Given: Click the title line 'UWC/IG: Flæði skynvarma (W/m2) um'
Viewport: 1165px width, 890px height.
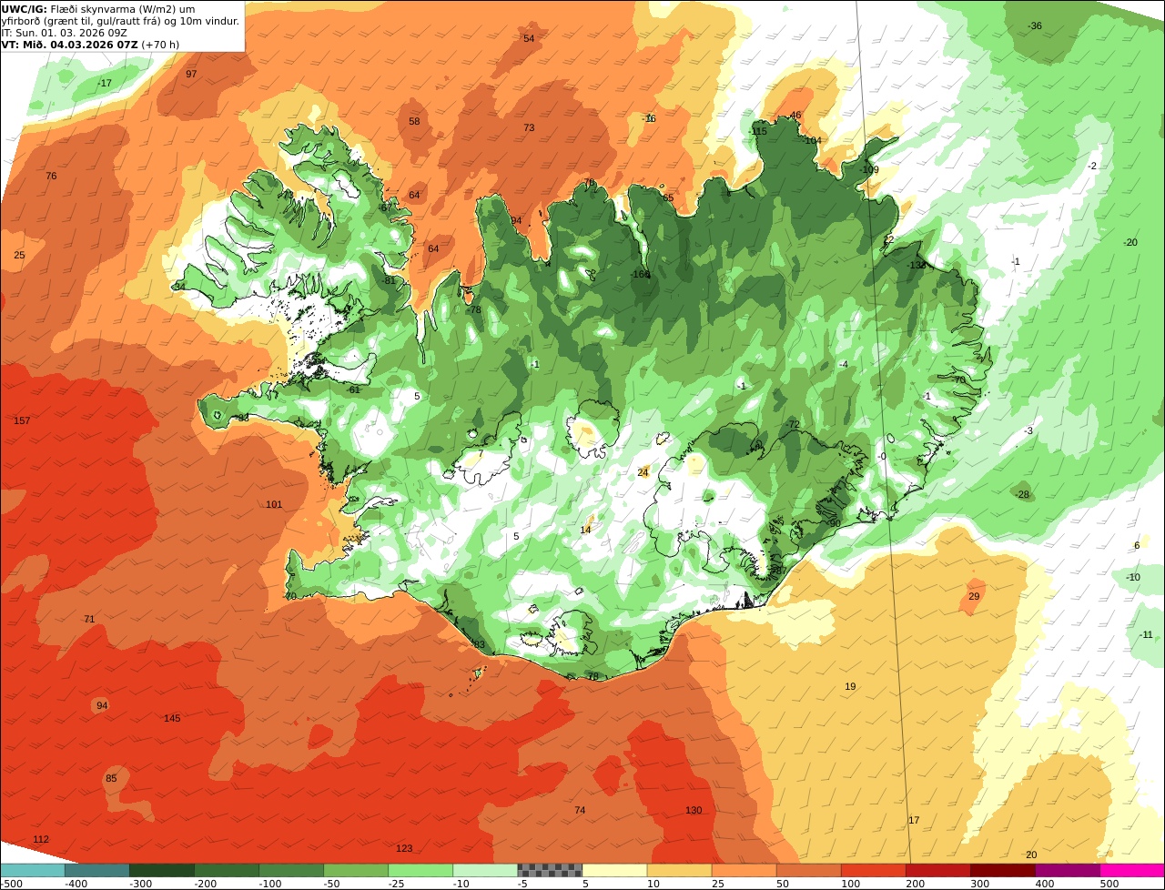Looking at the screenshot, I should click(x=98, y=8).
